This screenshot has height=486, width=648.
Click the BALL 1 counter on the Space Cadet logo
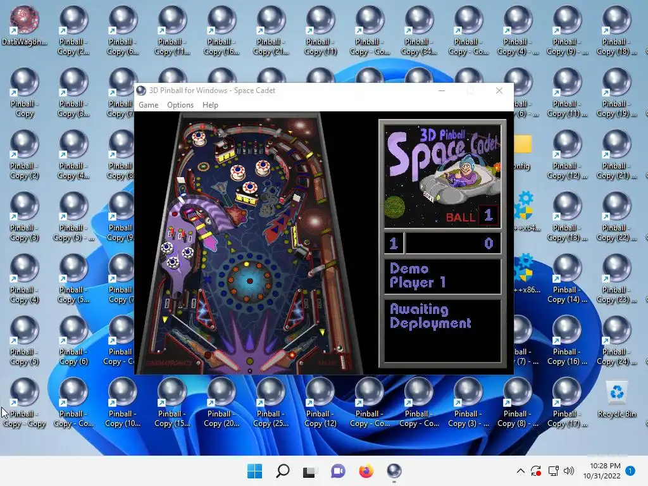(x=472, y=216)
